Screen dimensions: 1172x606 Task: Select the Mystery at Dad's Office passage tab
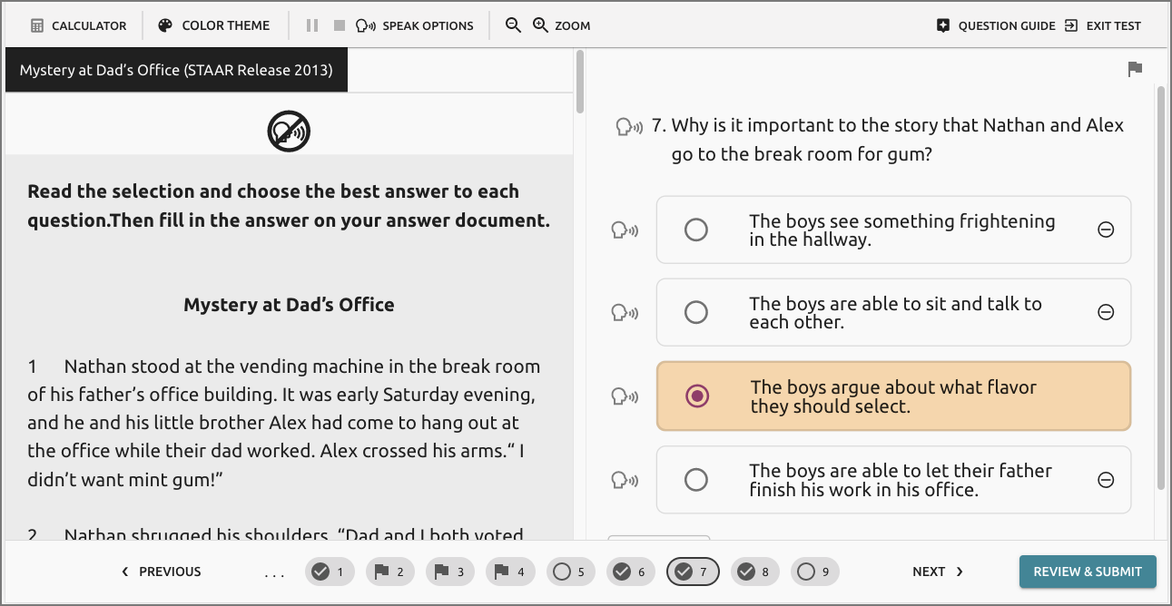point(176,70)
